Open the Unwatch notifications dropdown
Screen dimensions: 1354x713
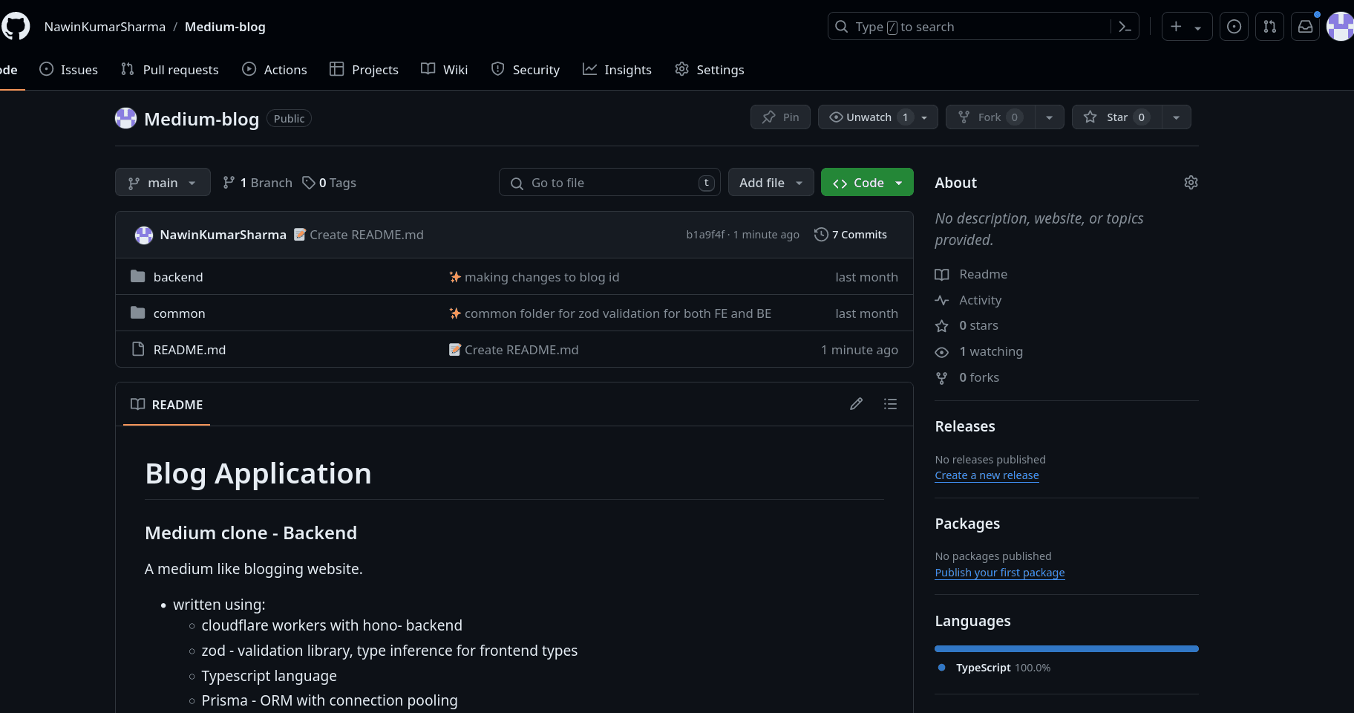click(x=878, y=117)
